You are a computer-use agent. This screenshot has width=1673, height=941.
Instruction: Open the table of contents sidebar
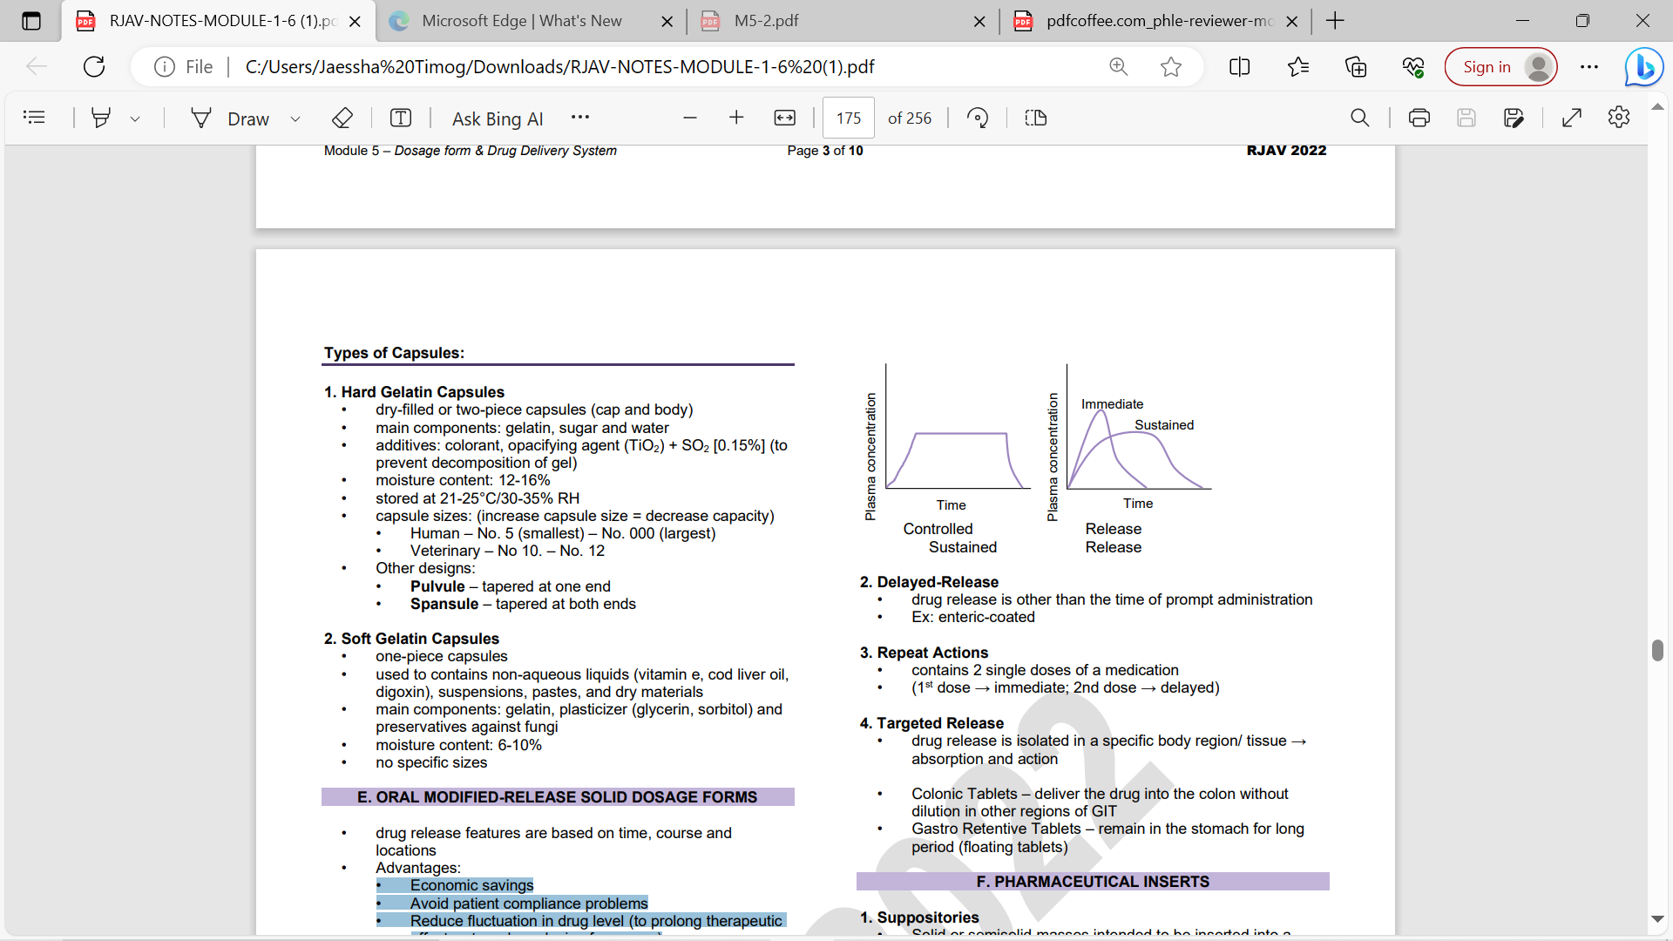34,118
